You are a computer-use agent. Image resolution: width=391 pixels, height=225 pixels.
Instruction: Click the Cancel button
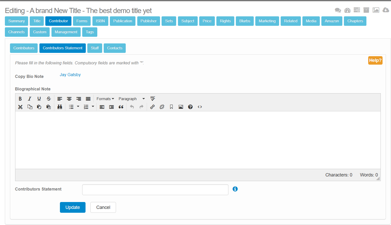pos(103,207)
